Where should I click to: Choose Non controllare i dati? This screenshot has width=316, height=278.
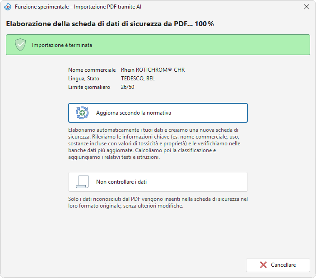[158, 182]
